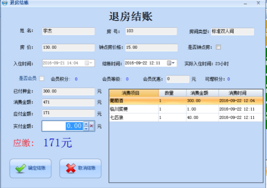The width and height of the screenshot is (267, 188).
Task: Select the 葡萄酒 row in consumption table
Action: click(186, 100)
